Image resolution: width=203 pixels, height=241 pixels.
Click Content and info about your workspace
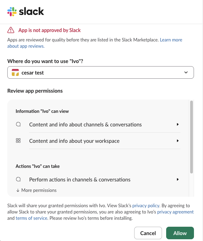(x=74, y=141)
